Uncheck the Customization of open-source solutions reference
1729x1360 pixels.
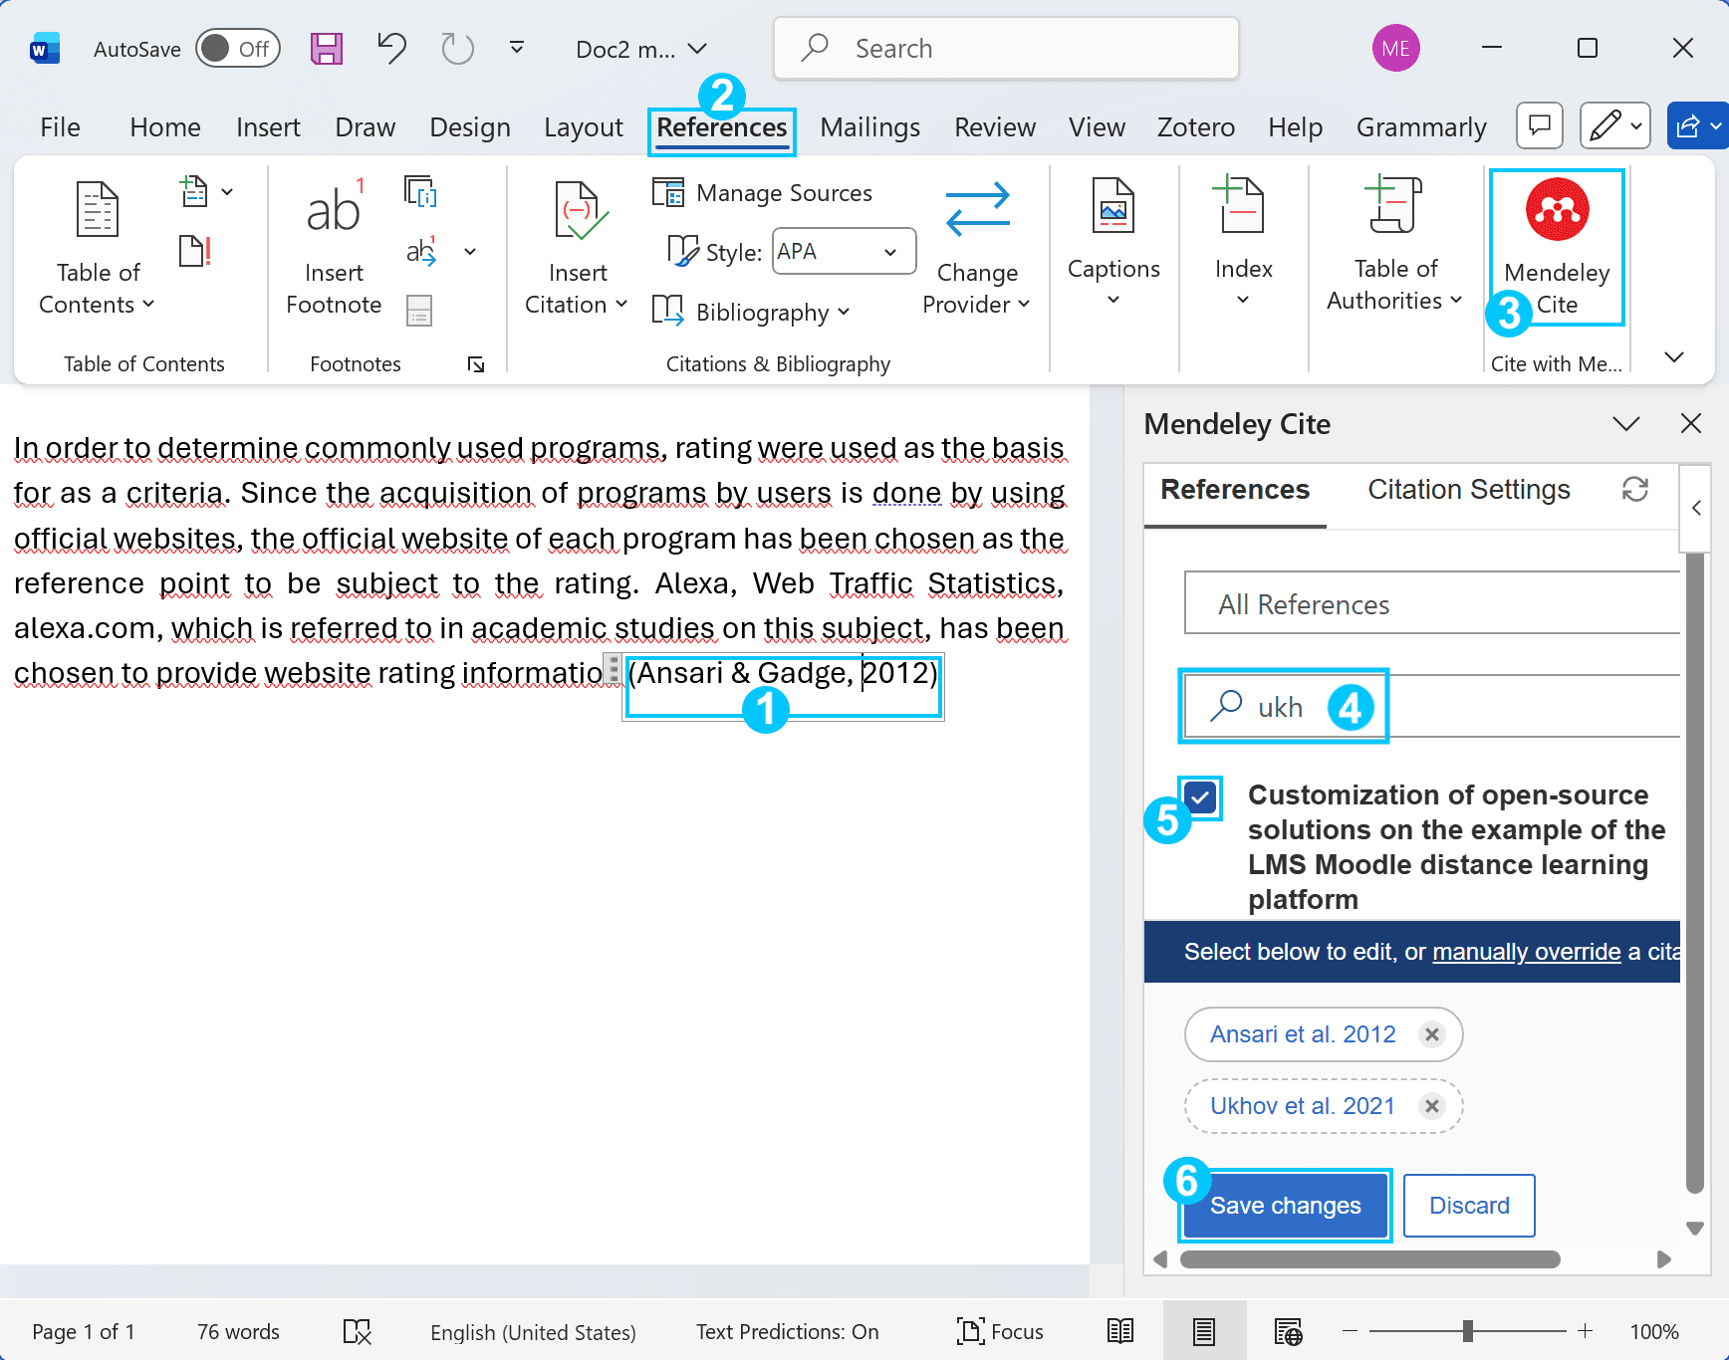point(1201,797)
